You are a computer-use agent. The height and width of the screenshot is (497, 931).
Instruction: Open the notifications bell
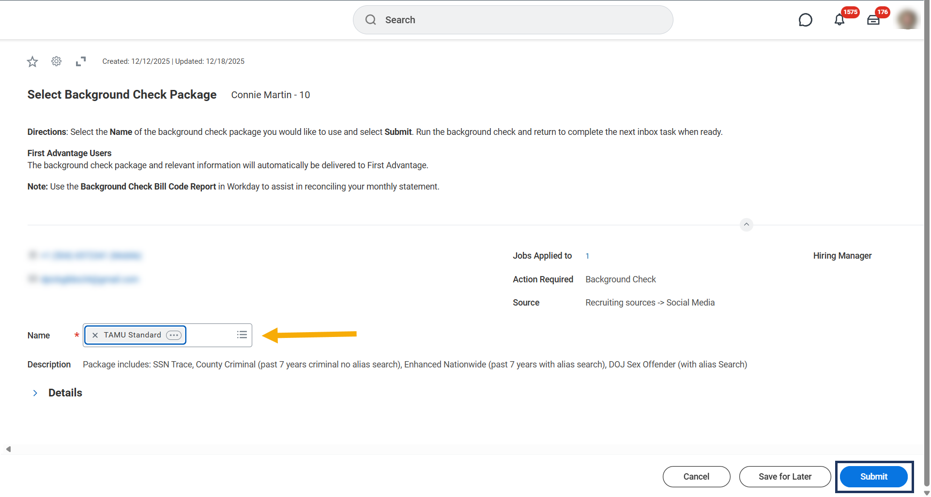pyautogui.click(x=839, y=20)
